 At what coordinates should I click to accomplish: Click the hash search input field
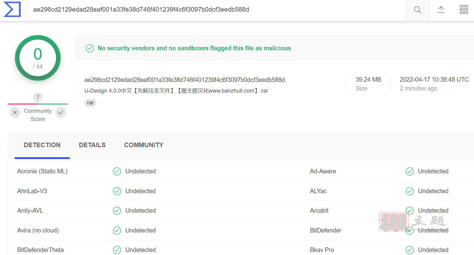tap(216, 10)
